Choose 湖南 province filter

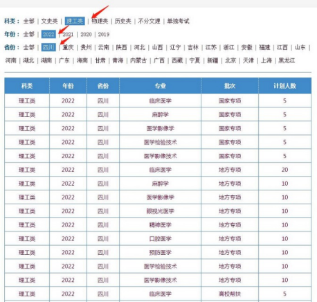point(46,61)
